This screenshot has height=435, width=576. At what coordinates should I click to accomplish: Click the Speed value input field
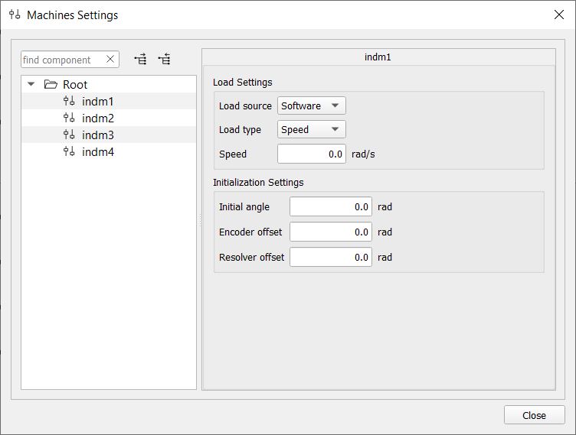click(x=311, y=154)
